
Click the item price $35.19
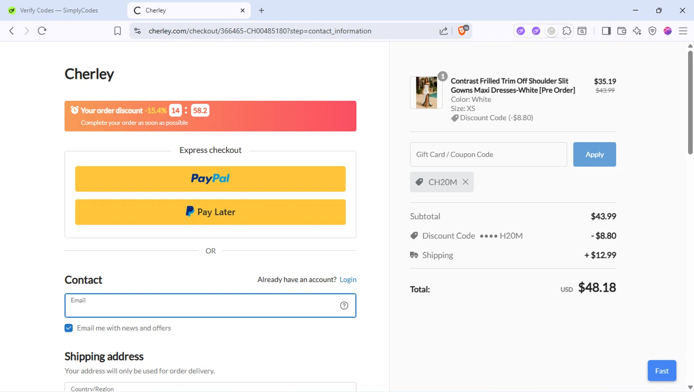coord(605,81)
